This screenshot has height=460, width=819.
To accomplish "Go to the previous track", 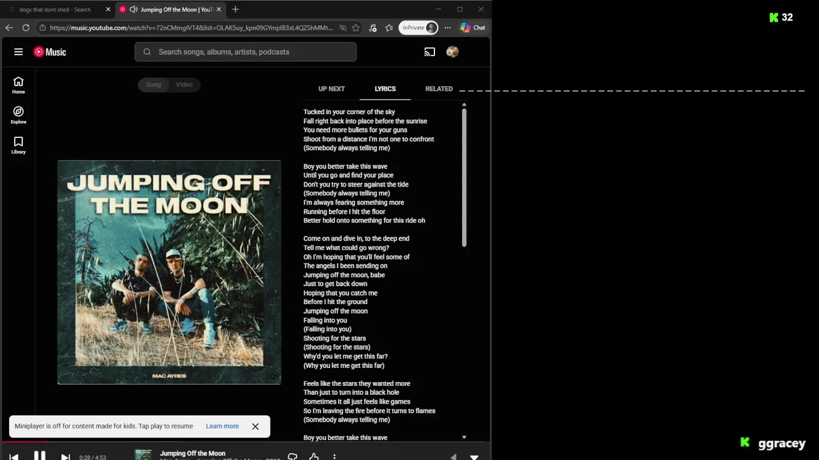I will coord(13,457).
